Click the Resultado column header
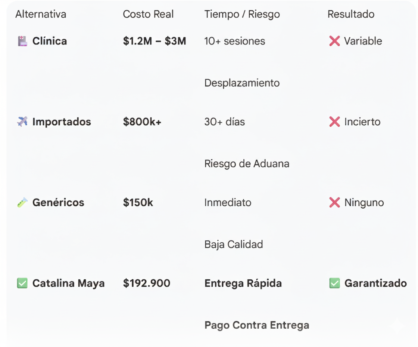This screenshot has width=418, height=347. tap(351, 14)
